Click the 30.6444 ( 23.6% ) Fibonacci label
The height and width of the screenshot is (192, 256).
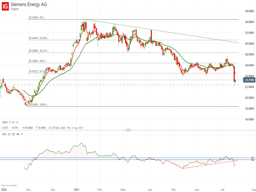(38, 38)
